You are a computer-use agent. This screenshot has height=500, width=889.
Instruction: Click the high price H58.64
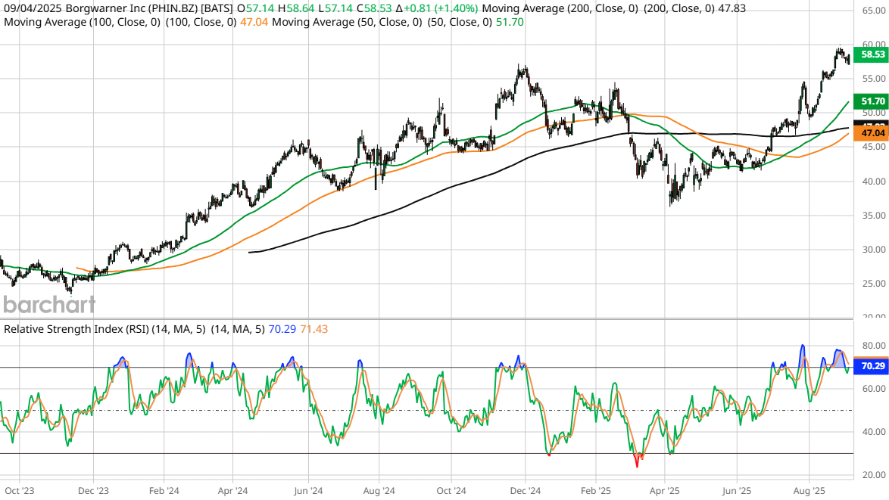click(296, 8)
